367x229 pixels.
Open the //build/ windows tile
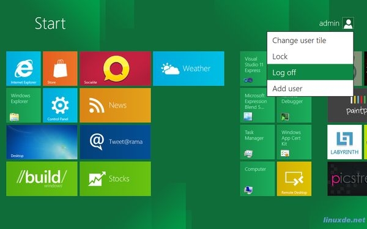click(42, 179)
